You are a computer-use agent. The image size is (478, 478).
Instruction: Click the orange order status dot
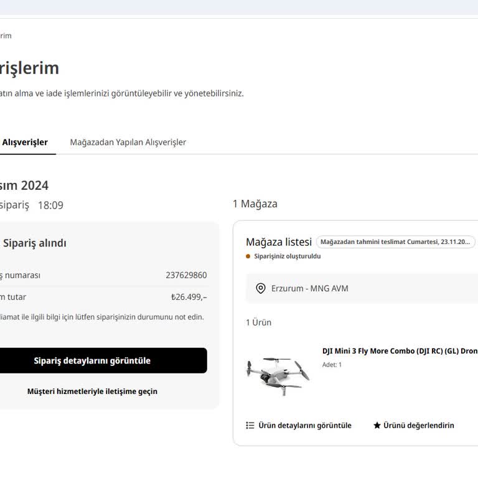click(x=248, y=256)
